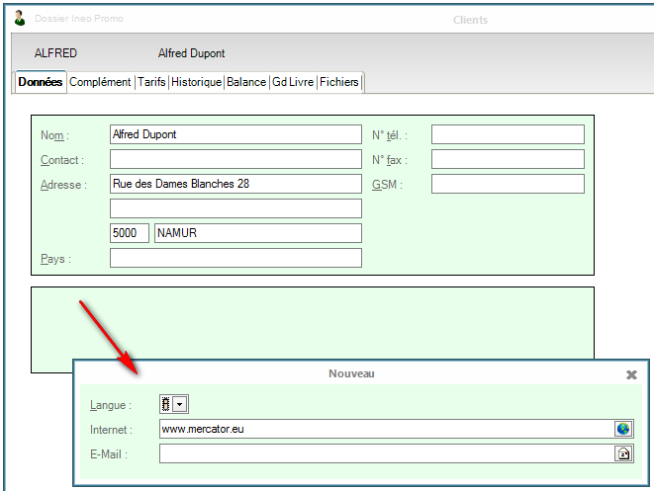Viewport: 654px width, 491px height.
Task: Click the mail icon beside E-Mail field
Action: point(623,454)
